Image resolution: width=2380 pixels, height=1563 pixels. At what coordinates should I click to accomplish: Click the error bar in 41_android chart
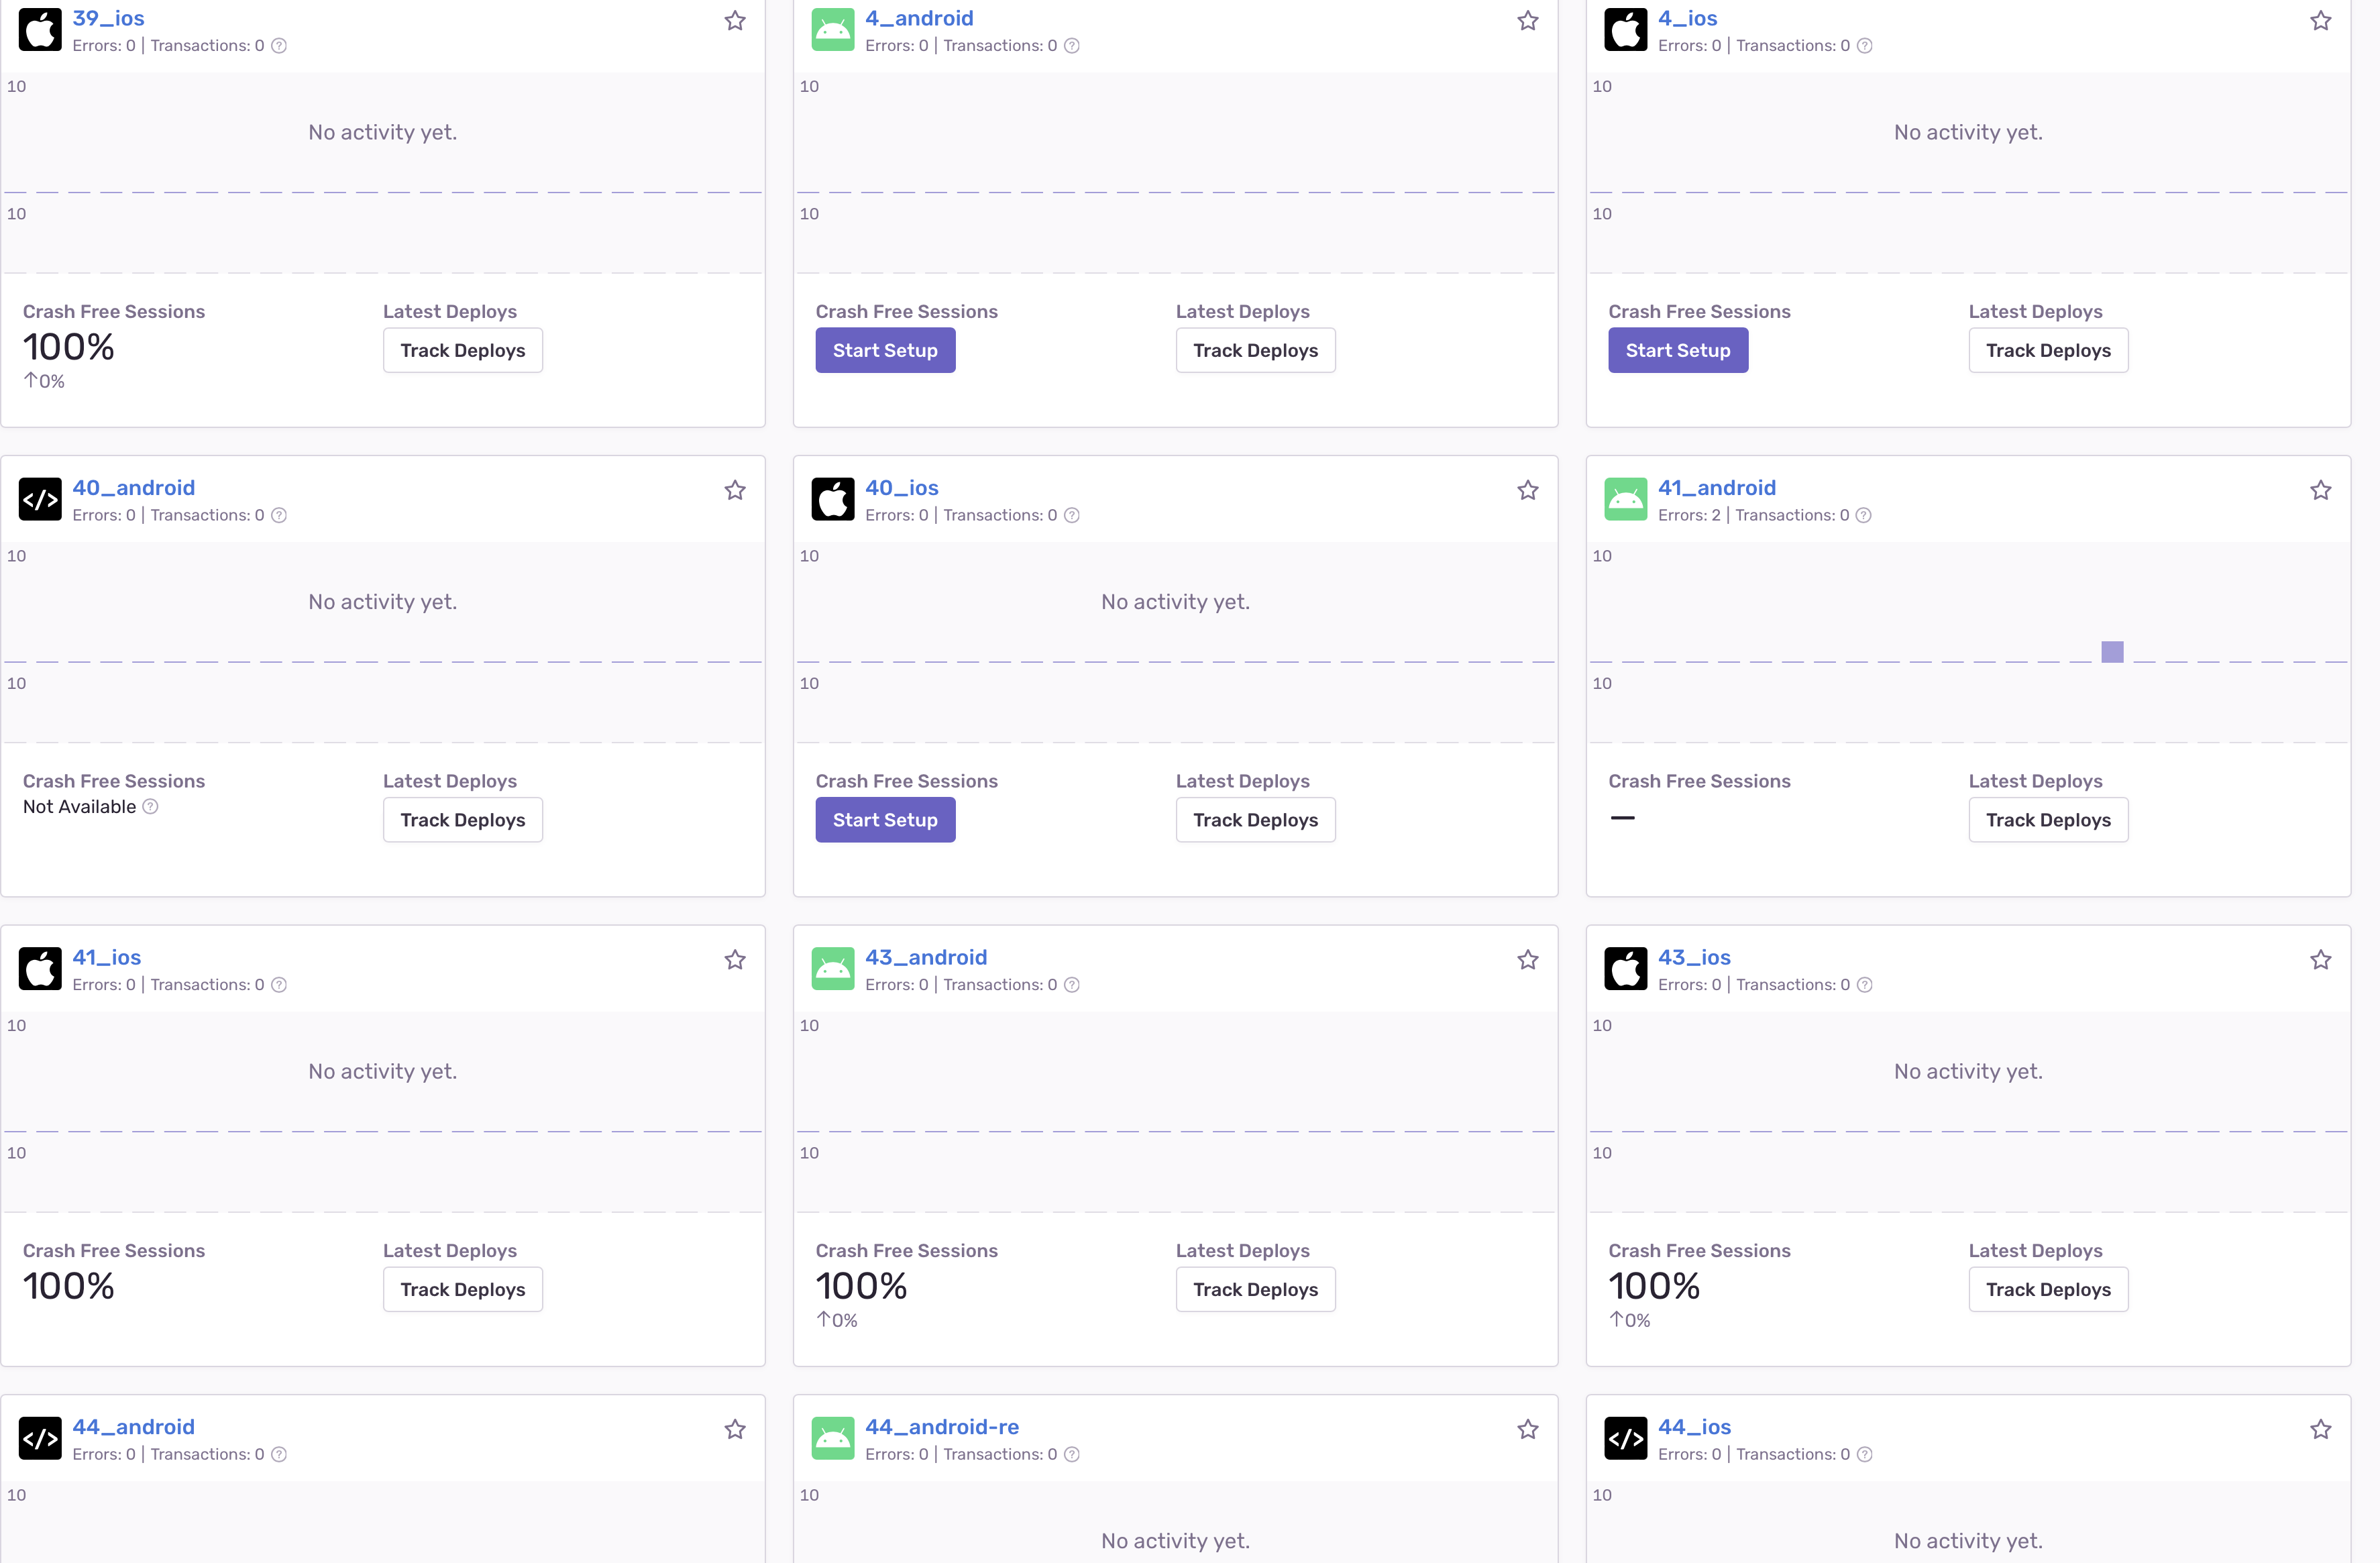point(2112,652)
